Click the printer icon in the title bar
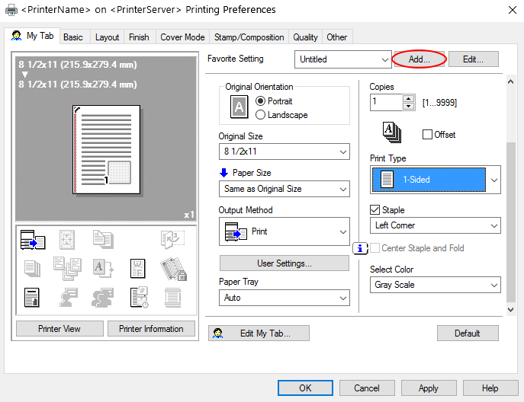Viewport: 524px width, 402px height. pos(11,10)
